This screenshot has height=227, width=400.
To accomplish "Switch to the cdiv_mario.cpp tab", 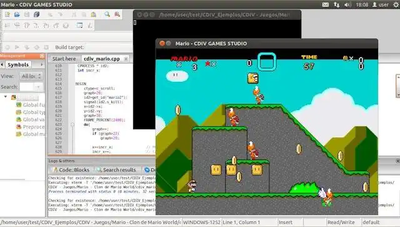I will point(102,59).
